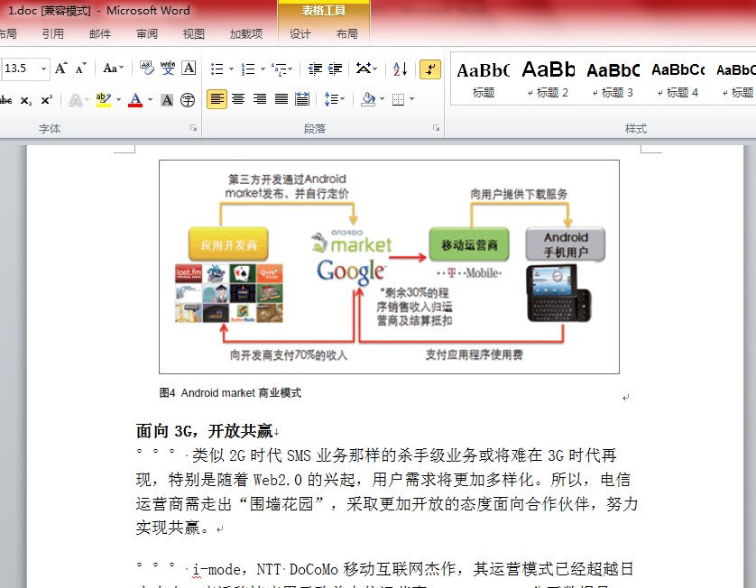Click the multilevel list icon

(280, 69)
